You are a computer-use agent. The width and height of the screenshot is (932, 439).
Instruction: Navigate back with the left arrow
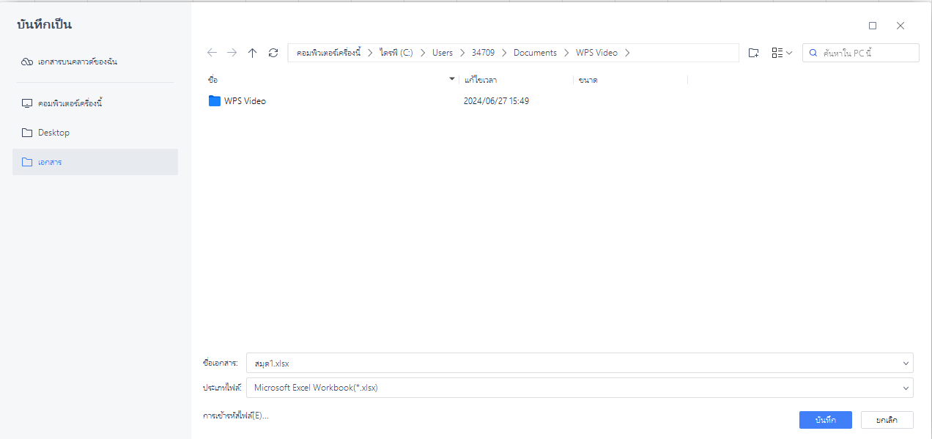tap(212, 52)
